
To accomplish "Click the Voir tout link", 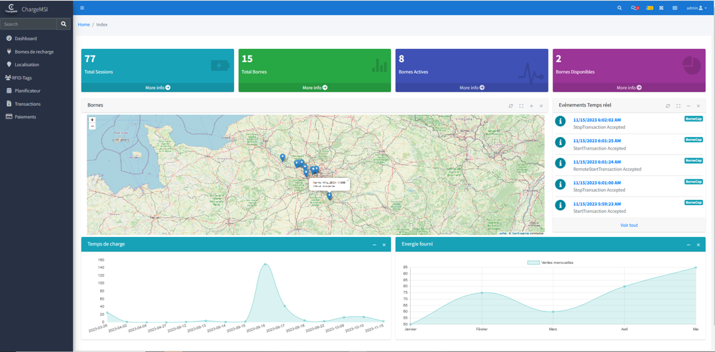I will (x=628, y=225).
